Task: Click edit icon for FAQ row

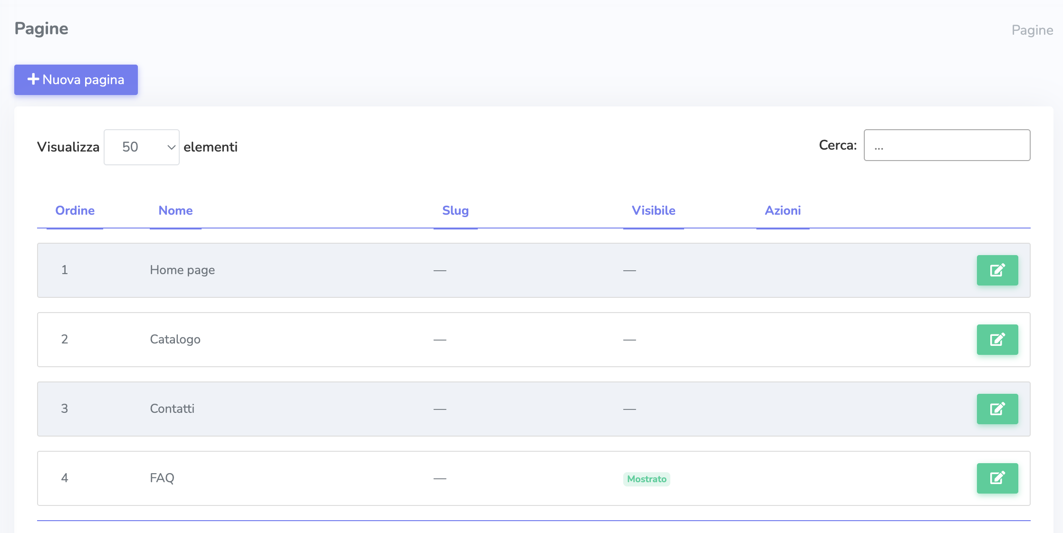Action: coord(997,478)
